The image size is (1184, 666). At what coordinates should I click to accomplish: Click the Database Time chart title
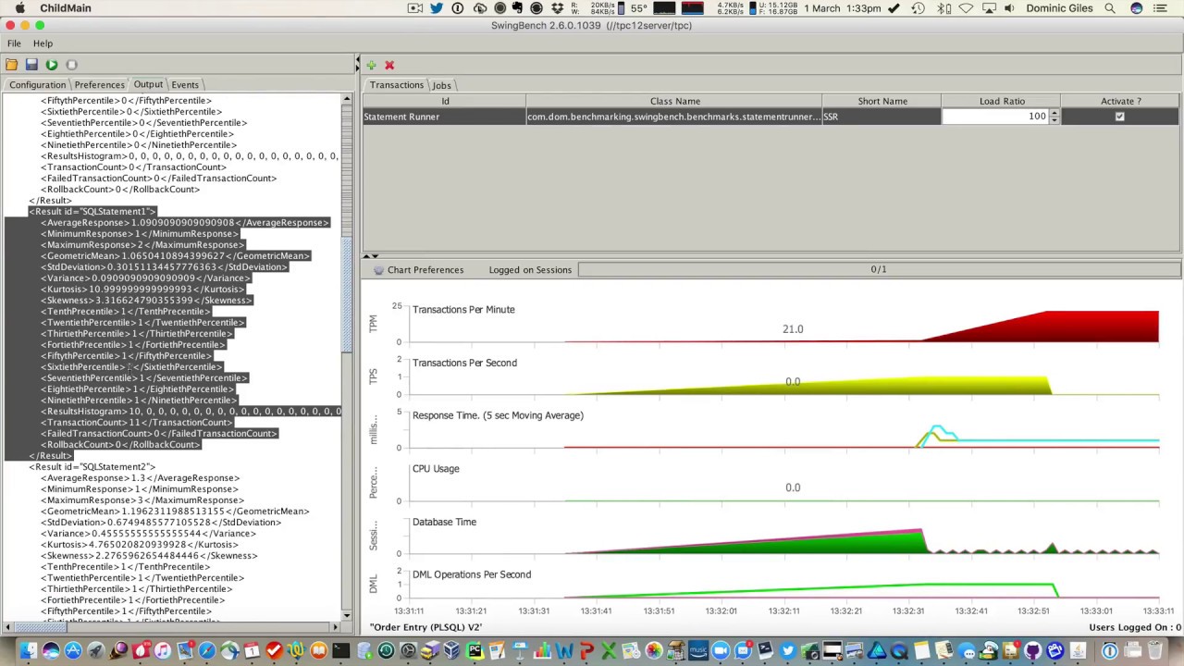coord(444,522)
